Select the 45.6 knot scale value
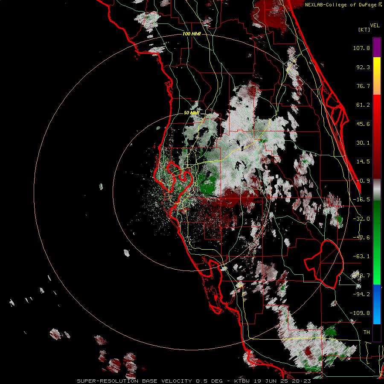This screenshot has width=384, height=384. [x=363, y=124]
